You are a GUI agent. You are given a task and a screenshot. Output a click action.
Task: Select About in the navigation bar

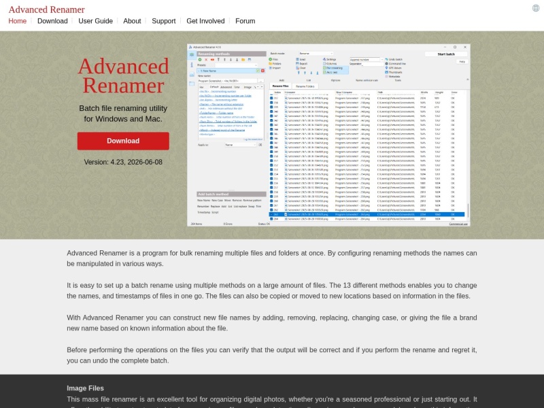click(132, 21)
